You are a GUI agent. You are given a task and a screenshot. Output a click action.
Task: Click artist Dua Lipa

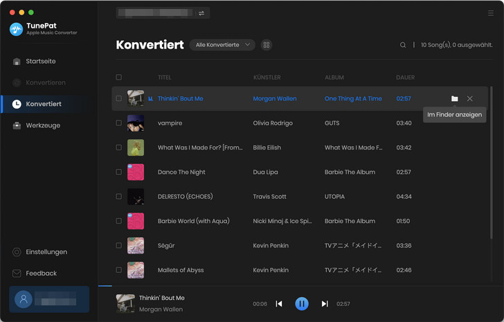point(265,172)
